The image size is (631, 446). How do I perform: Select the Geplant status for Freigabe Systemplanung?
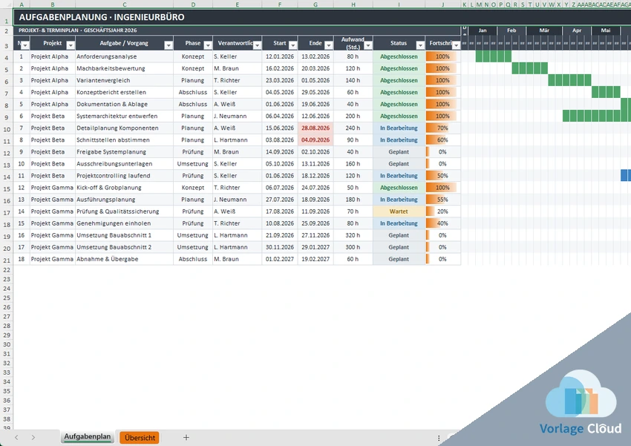coord(399,152)
